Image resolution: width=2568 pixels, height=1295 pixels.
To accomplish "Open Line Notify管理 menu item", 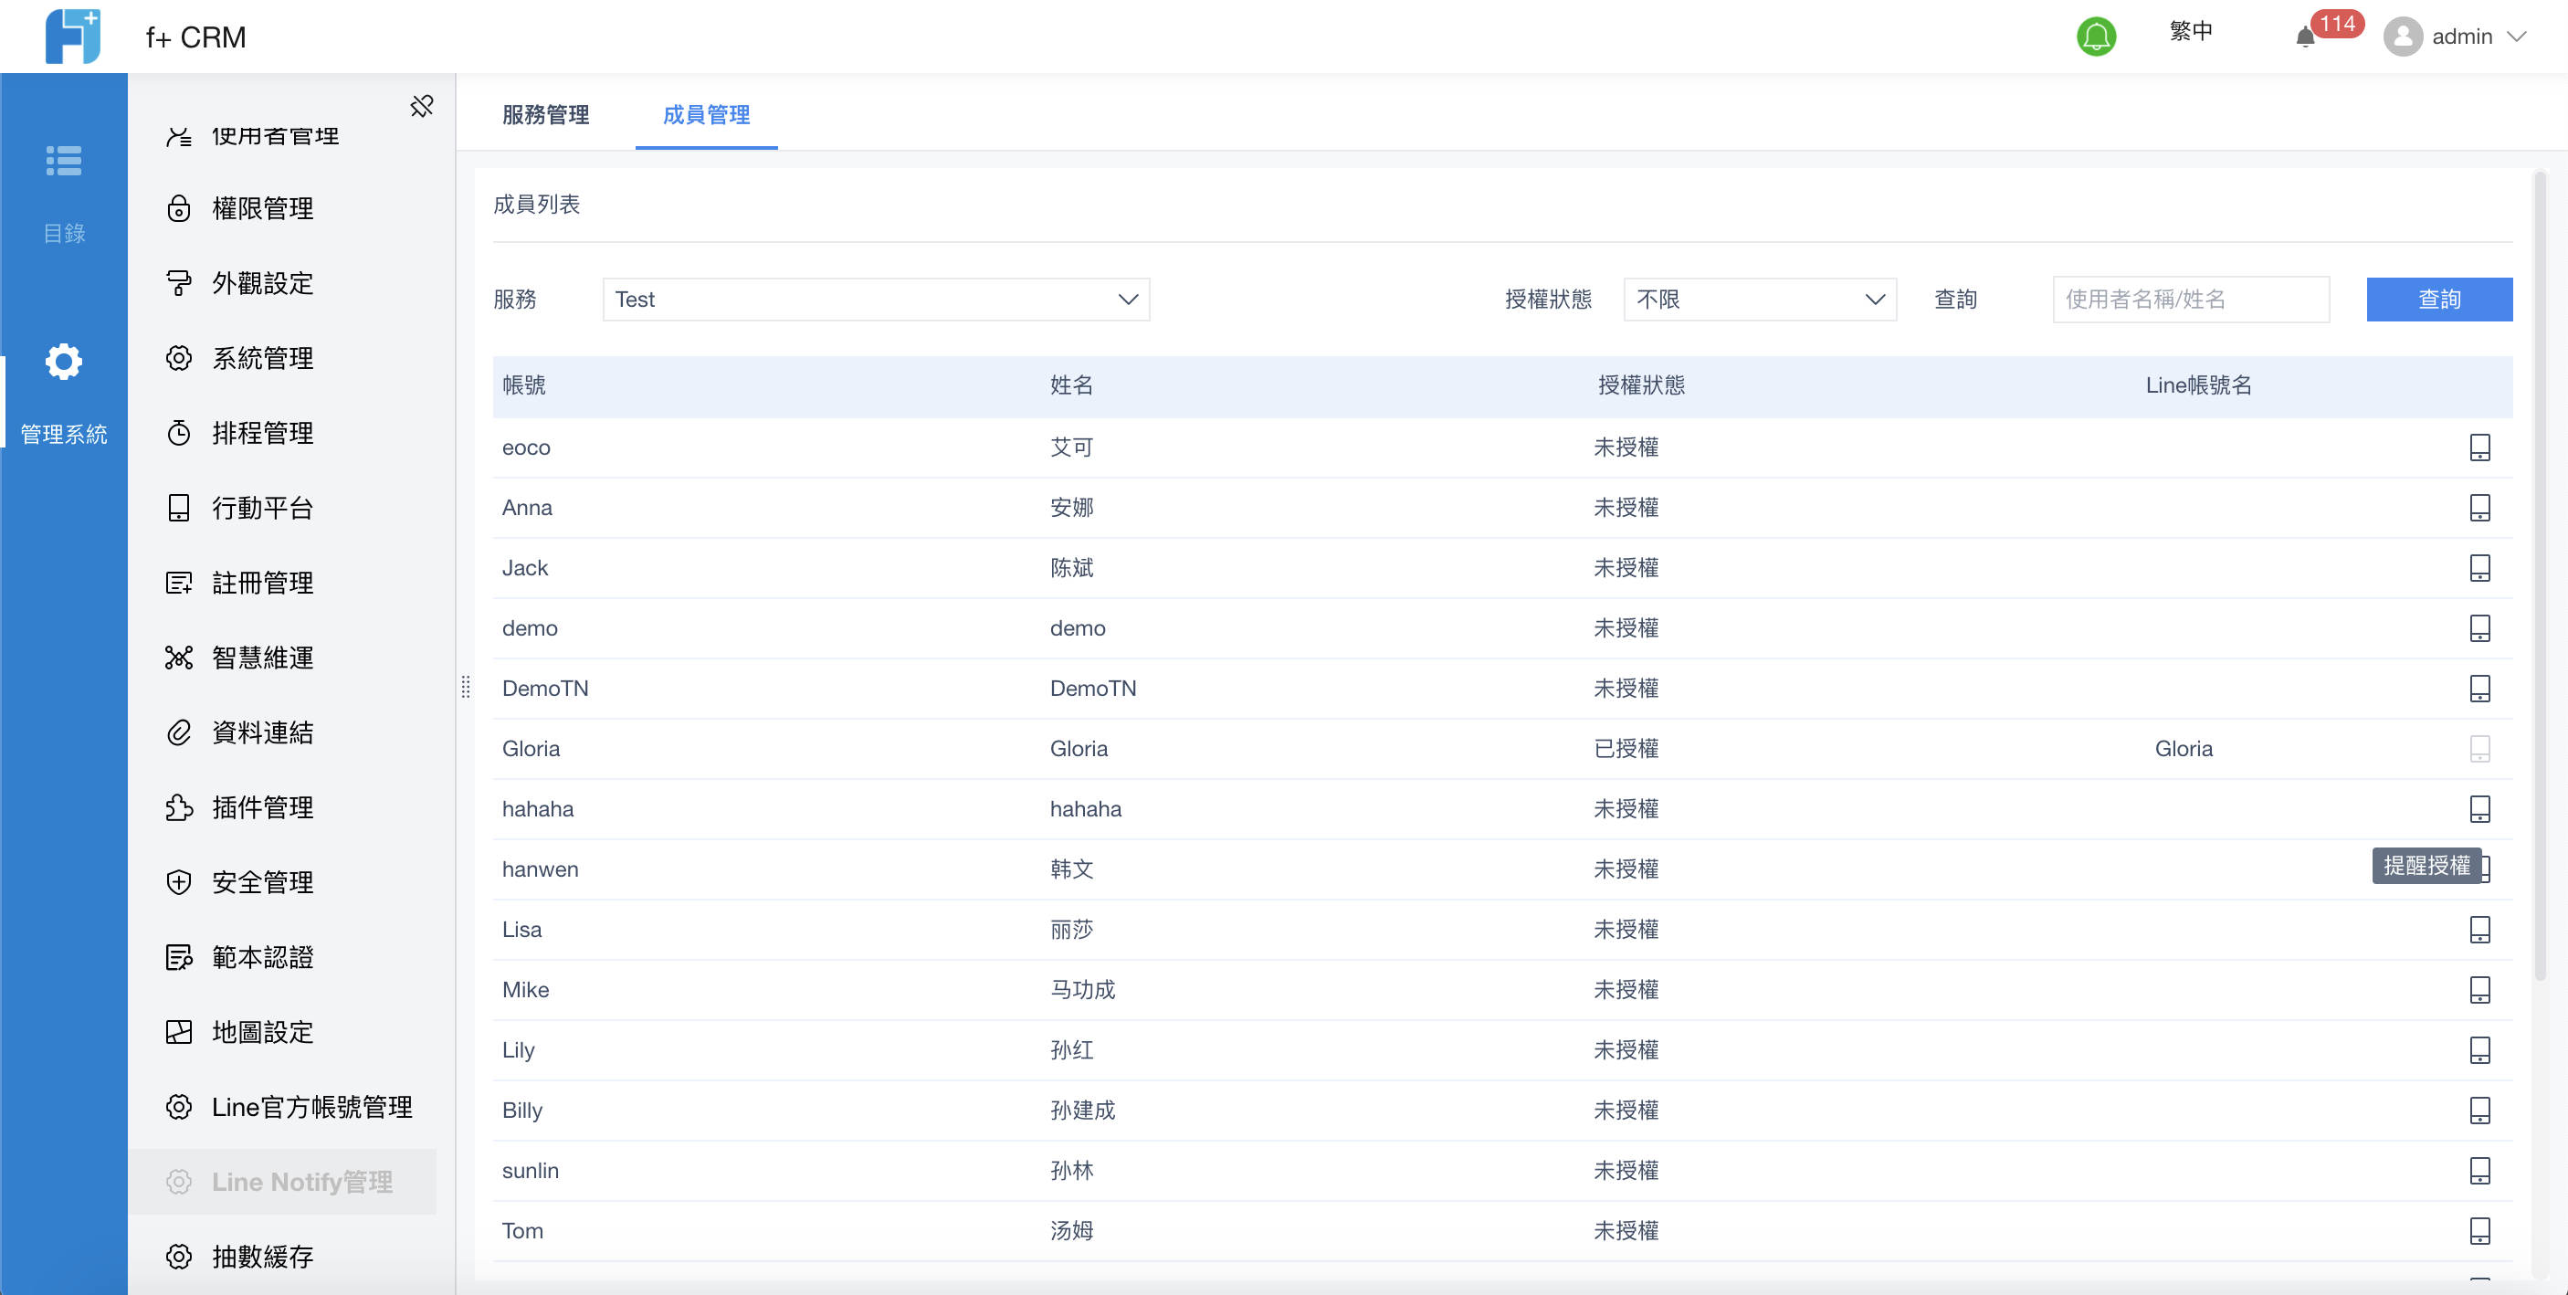I will [x=282, y=1182].
